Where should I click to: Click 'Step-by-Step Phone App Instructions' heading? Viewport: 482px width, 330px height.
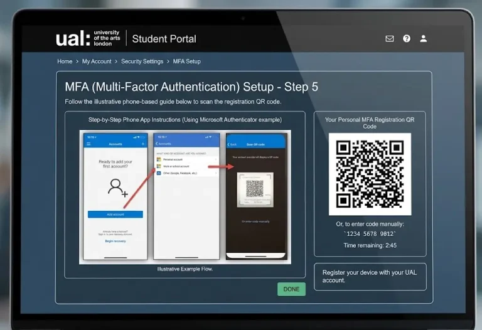tap(185, 120)
